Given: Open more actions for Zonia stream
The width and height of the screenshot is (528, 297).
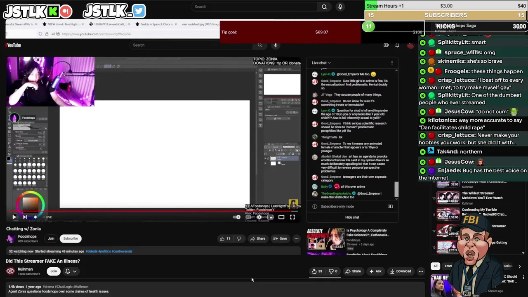Looking at the screenshot, I should [296, 238].
